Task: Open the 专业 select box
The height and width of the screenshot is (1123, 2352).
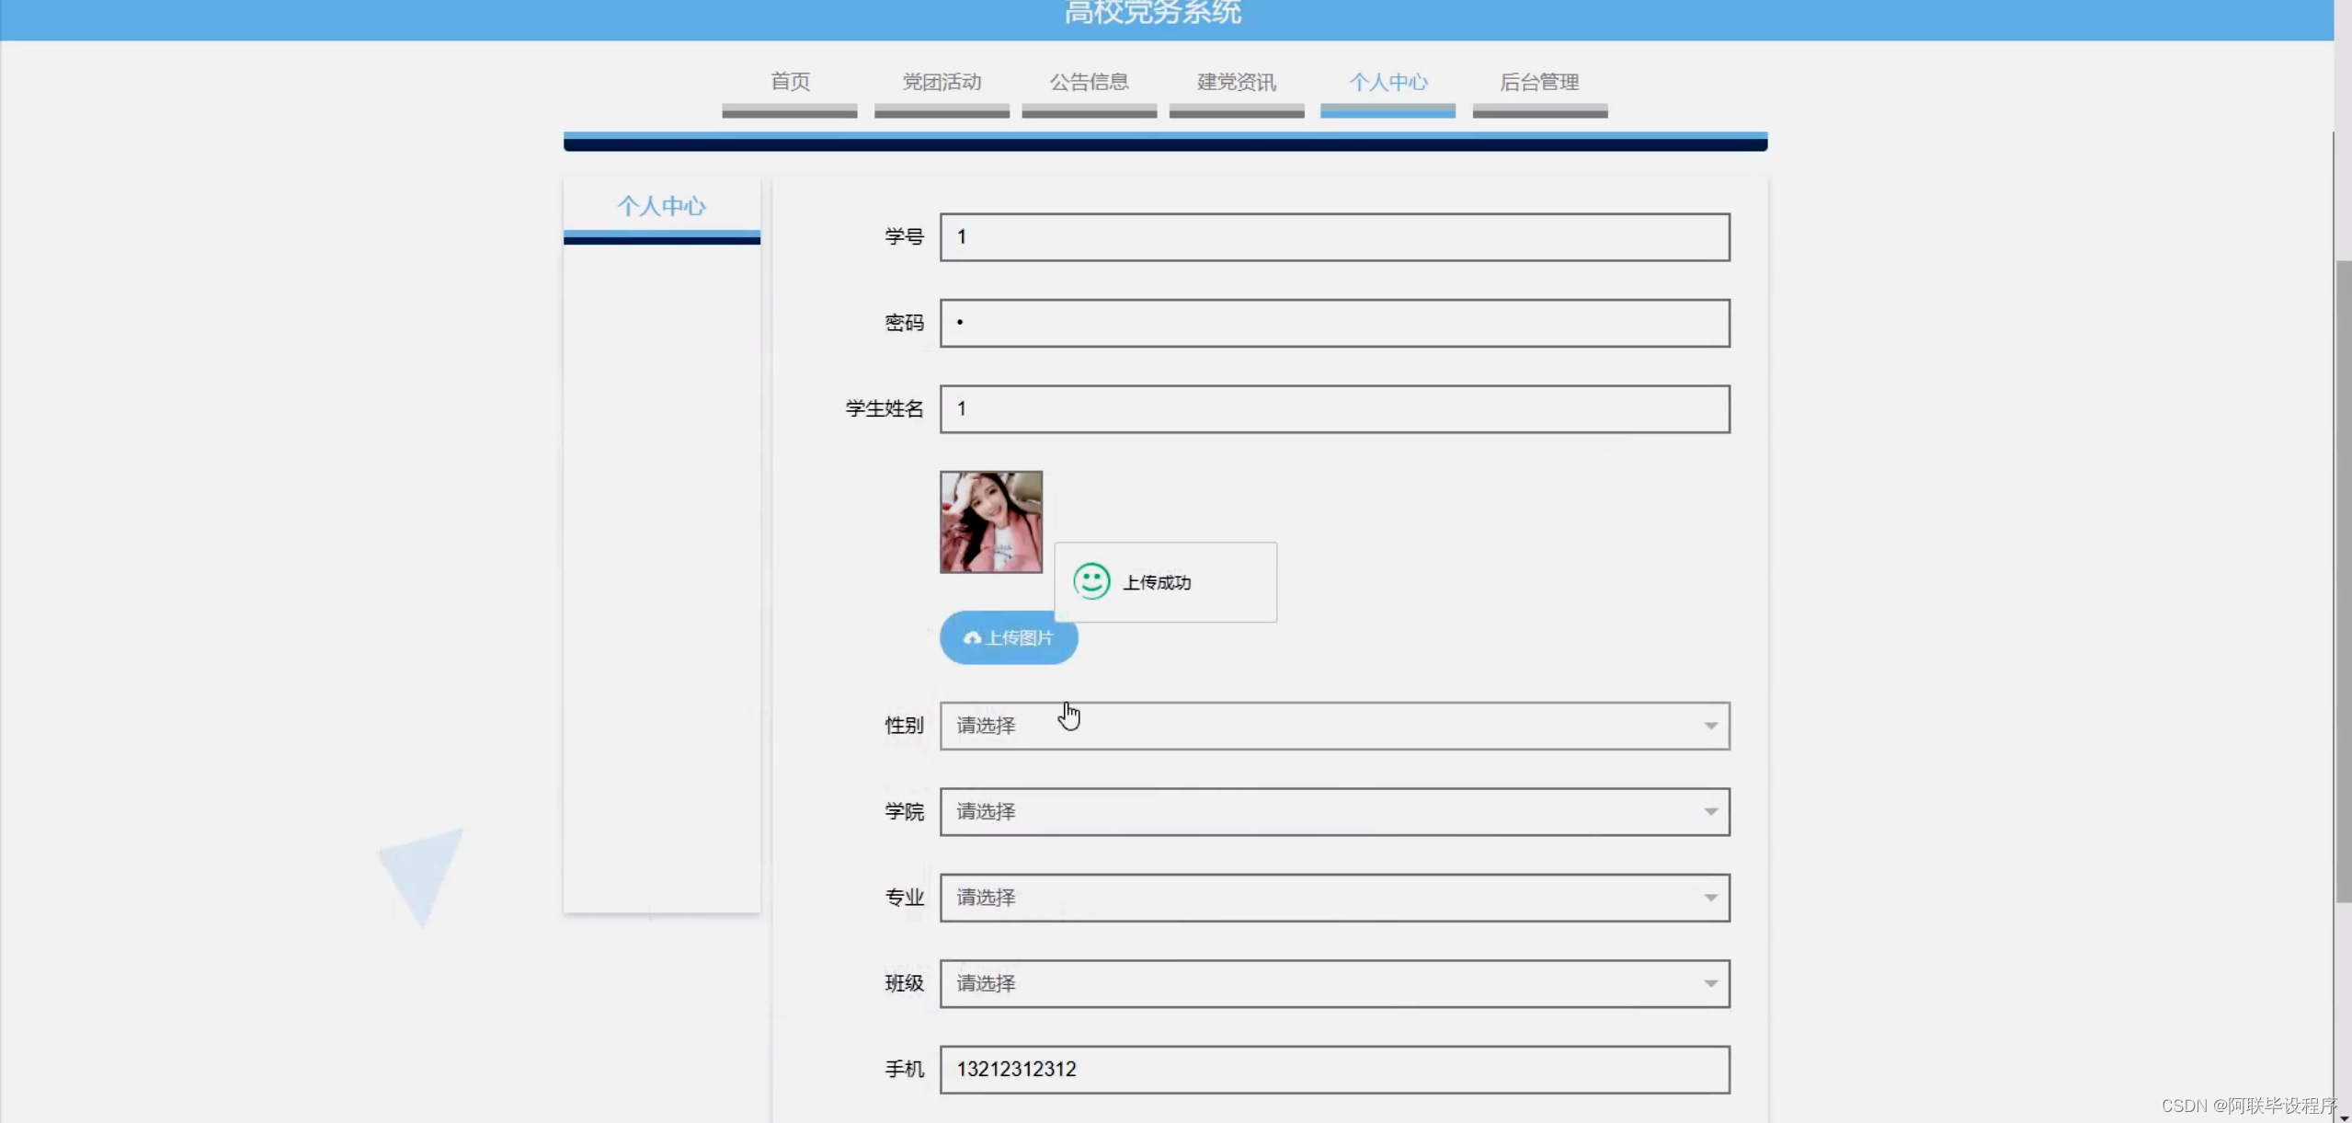Action: click(1333, 898)
